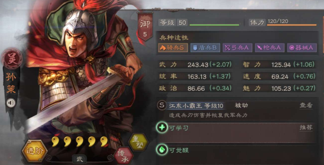Click 推荐 for recommended skills
This screenshot has width=324, height=165.
pos(306,127)
